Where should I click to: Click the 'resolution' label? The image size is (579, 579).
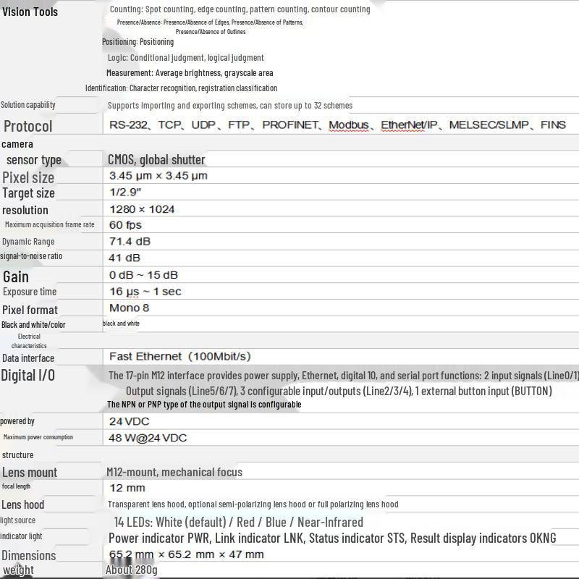25,210
